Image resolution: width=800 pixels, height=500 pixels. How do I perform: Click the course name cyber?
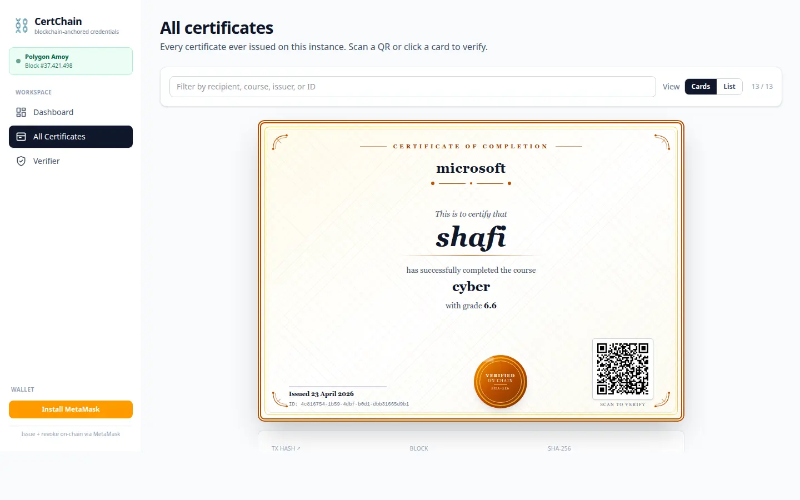click(471, 287)
